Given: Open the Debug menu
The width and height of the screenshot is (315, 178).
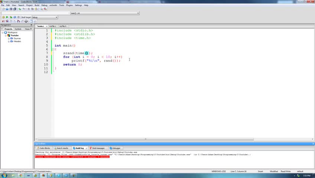Looking at the screenshot, I should pyautogui.click(x=44, y=5).
